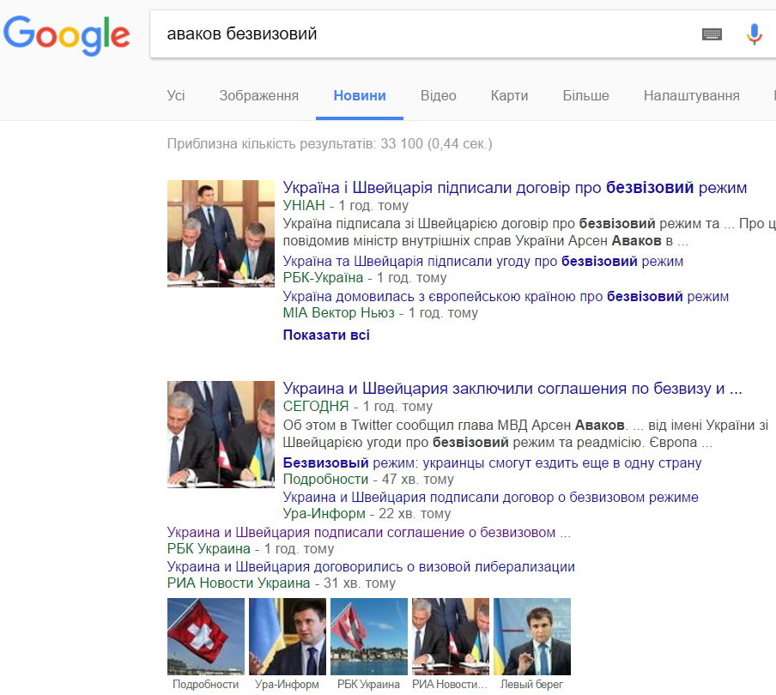Select the Відео tab
Screen dimensions: 776x695
coord(438,95)
